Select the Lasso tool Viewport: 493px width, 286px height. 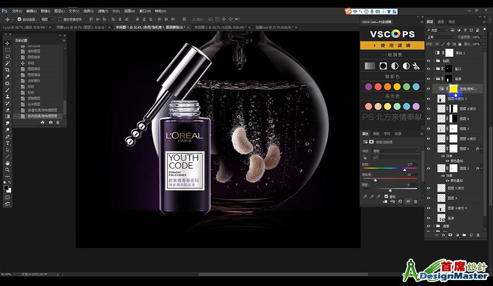(x=7, y=57)
